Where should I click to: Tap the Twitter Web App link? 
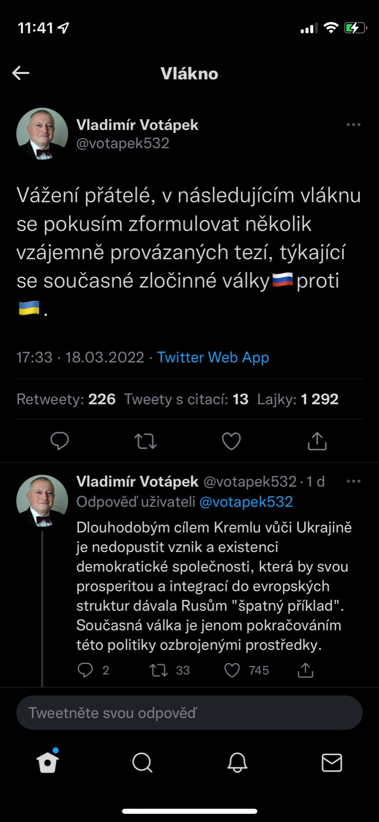pyautogui.click(x=213, y=357)
